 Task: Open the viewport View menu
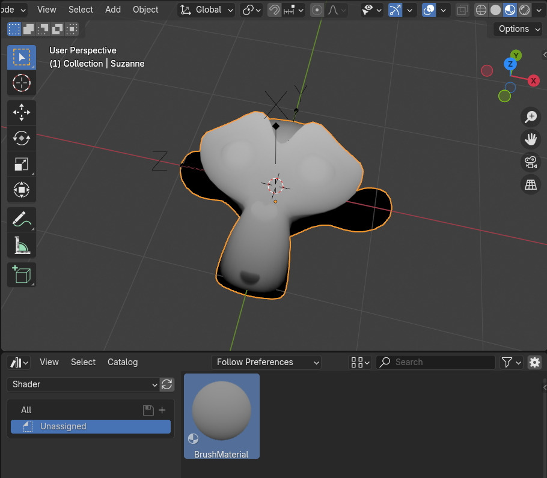[x=46, y=10]
